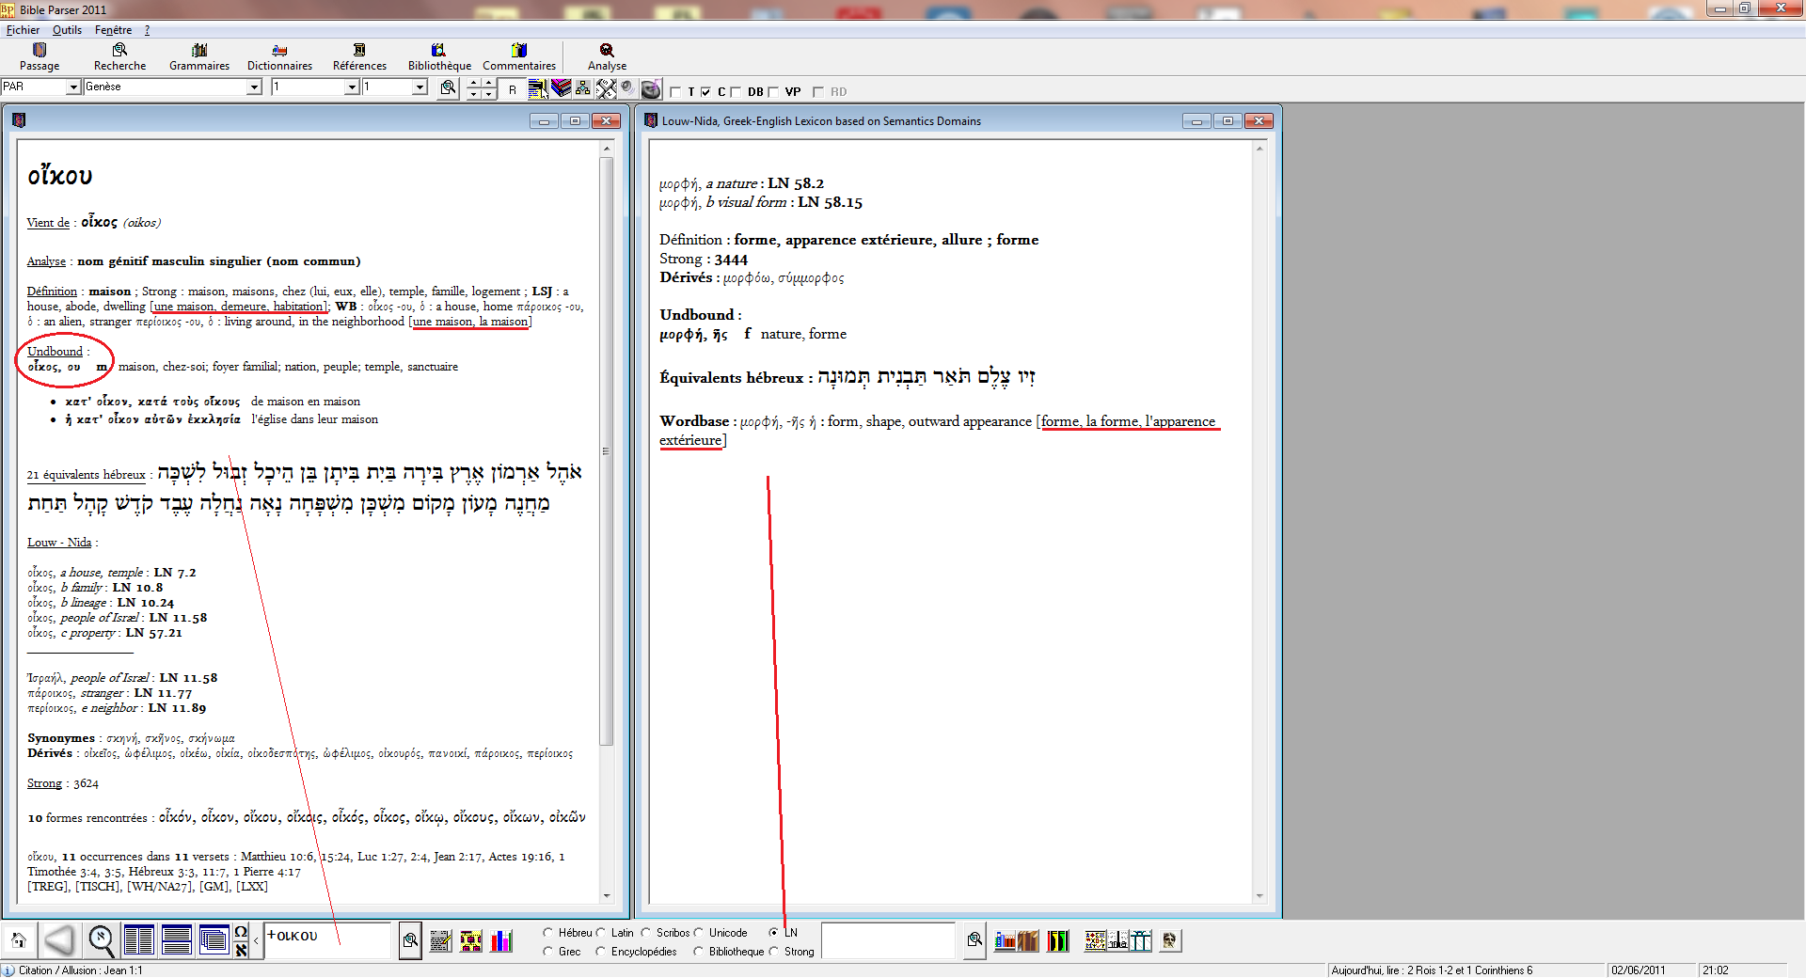Click the Hebrew aleph keyboard icon
This screenshot has width=1806, height=978.
[241, 949]
